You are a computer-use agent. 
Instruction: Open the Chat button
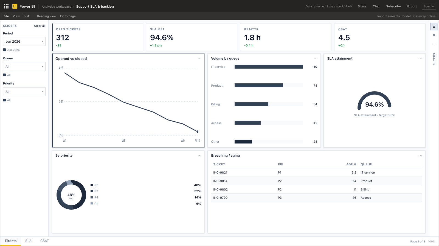(x=376, y=6)
